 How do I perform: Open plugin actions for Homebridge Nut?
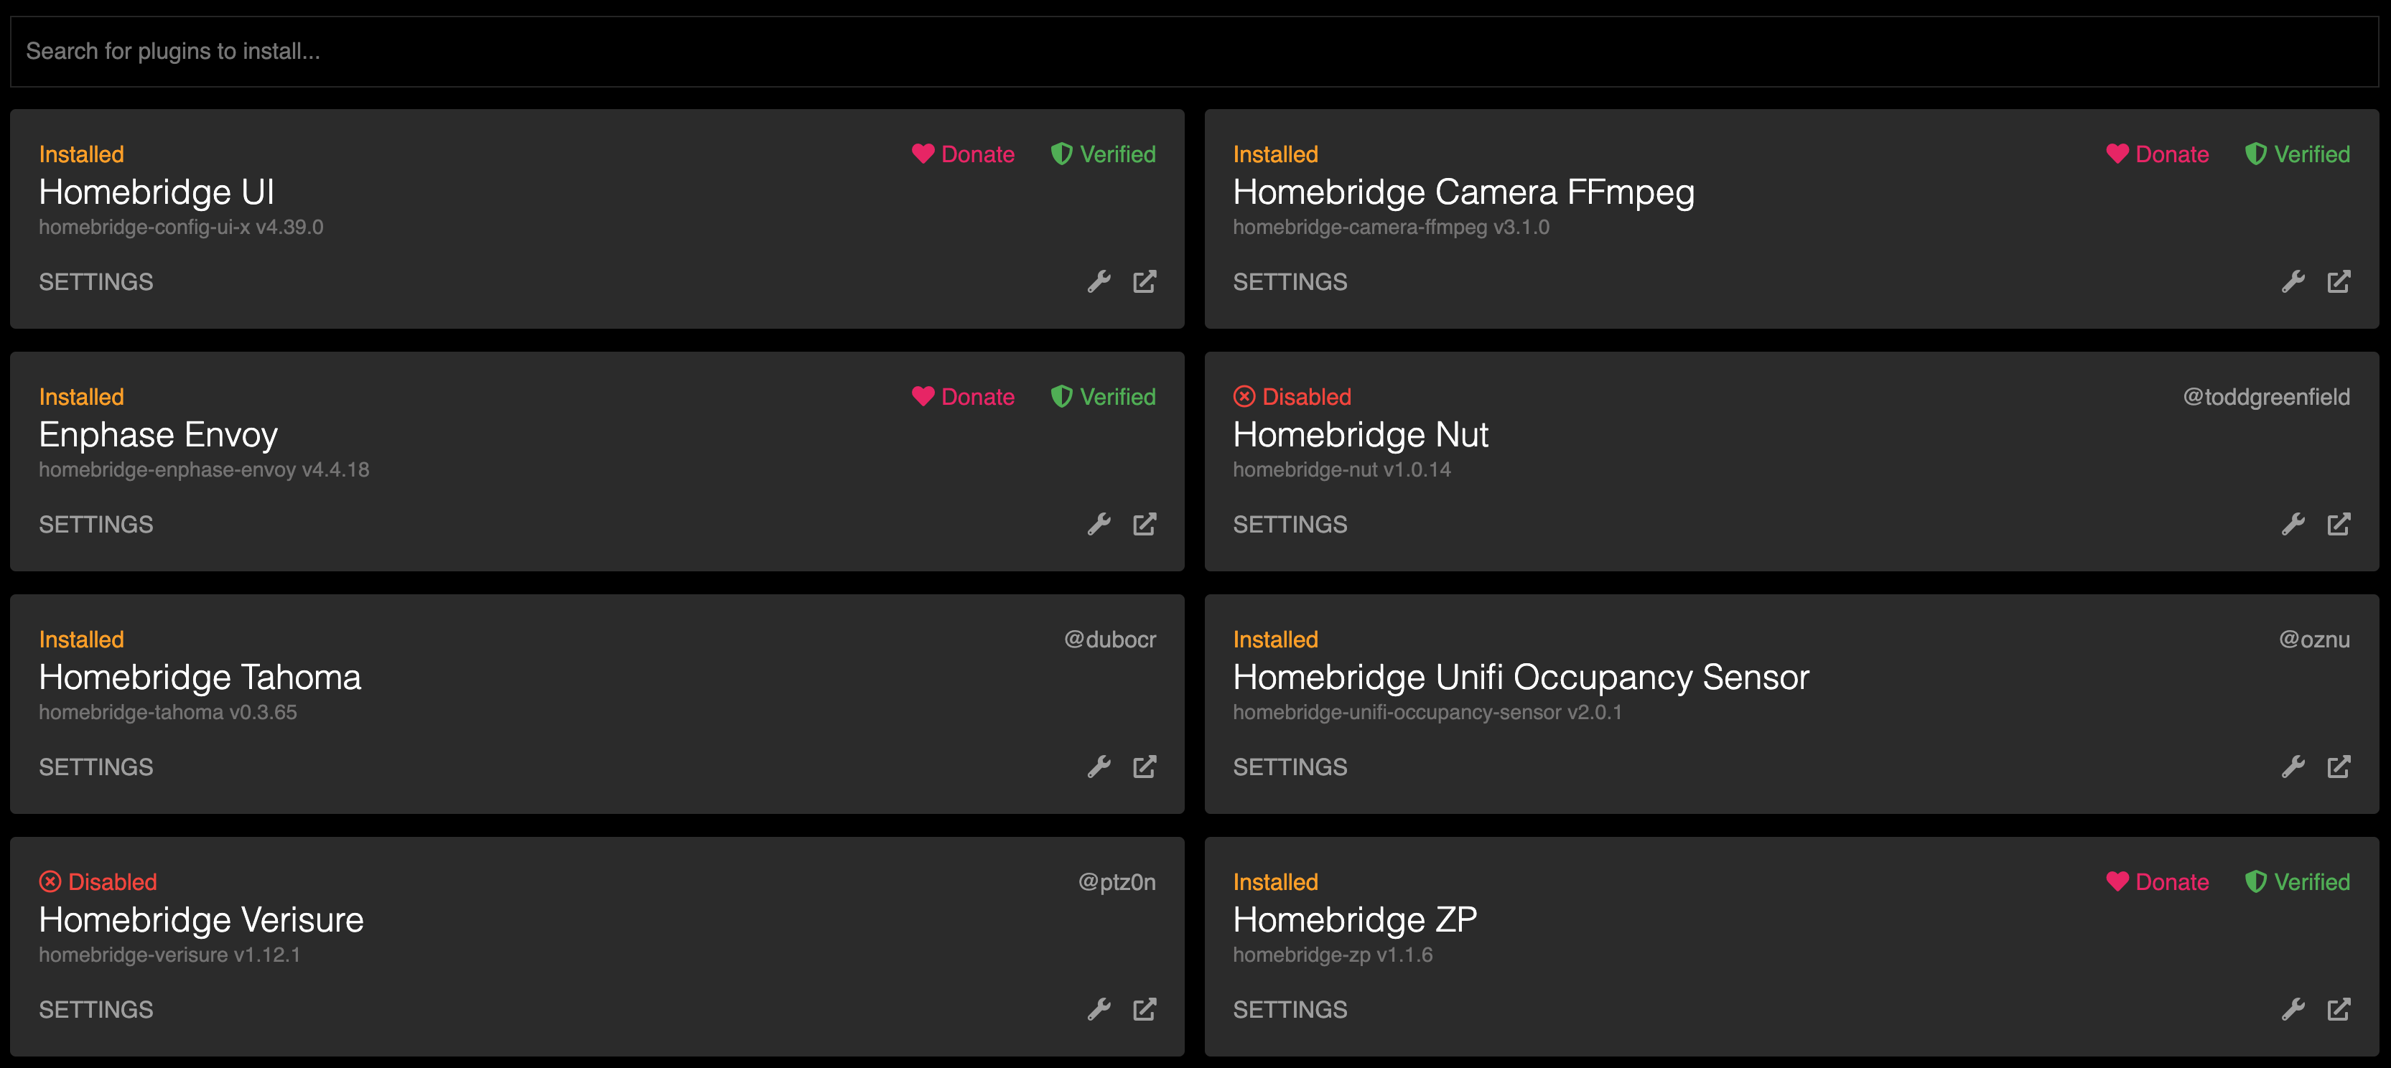click(2293, 524)
